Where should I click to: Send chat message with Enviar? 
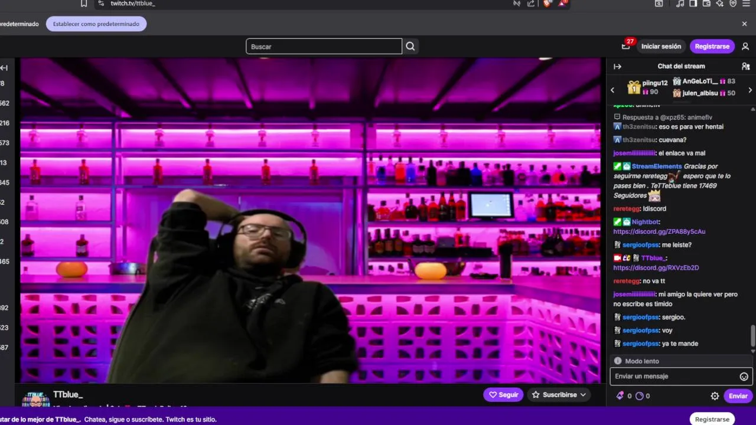(x=738, y=396)
